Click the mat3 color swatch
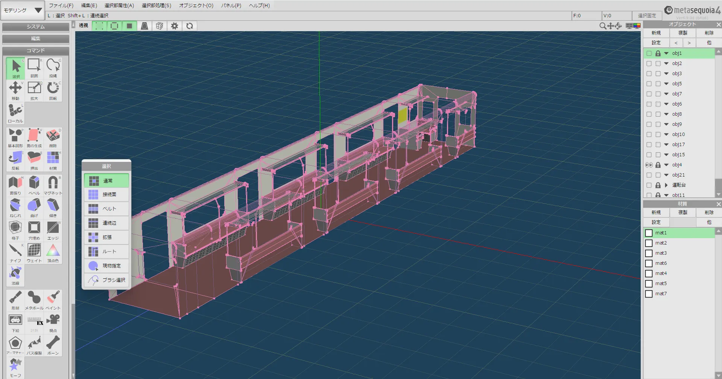The height and width of the screenshot is (379, 722). click(649, 253)
